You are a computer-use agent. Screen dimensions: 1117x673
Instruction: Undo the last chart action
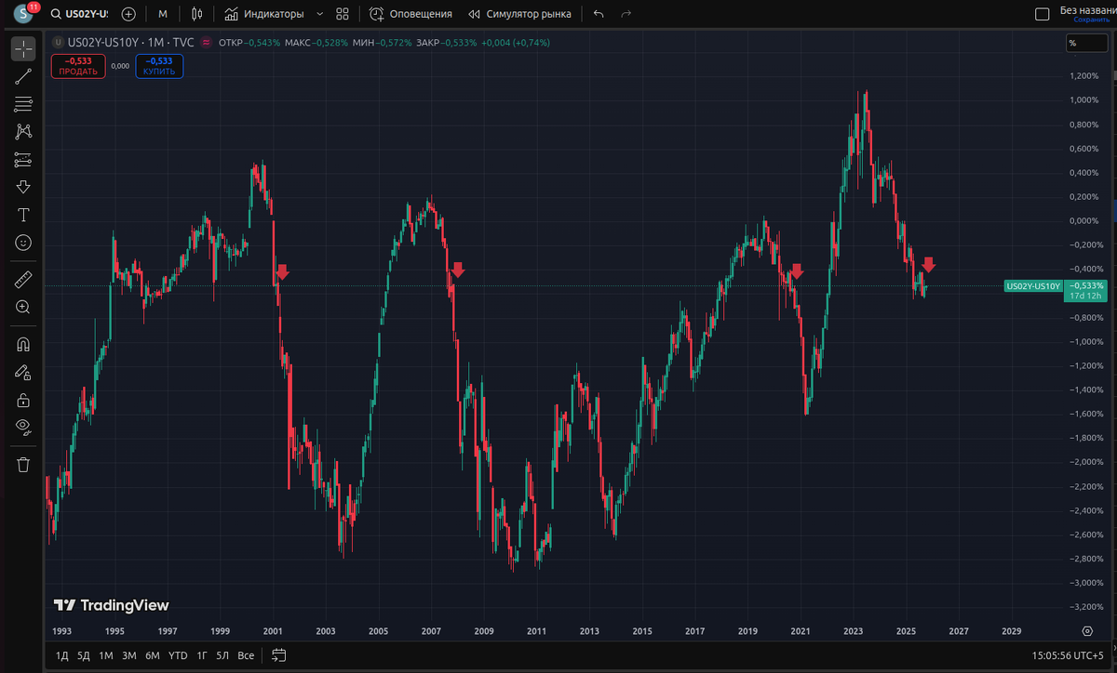pos(599,14)
